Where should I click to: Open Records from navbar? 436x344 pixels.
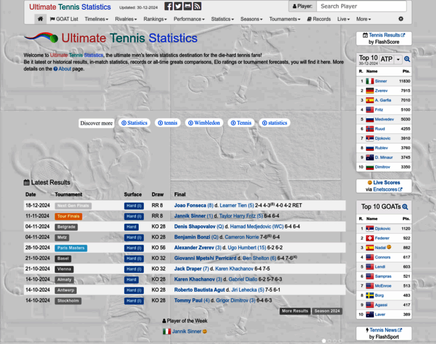(x=318, y=19)
